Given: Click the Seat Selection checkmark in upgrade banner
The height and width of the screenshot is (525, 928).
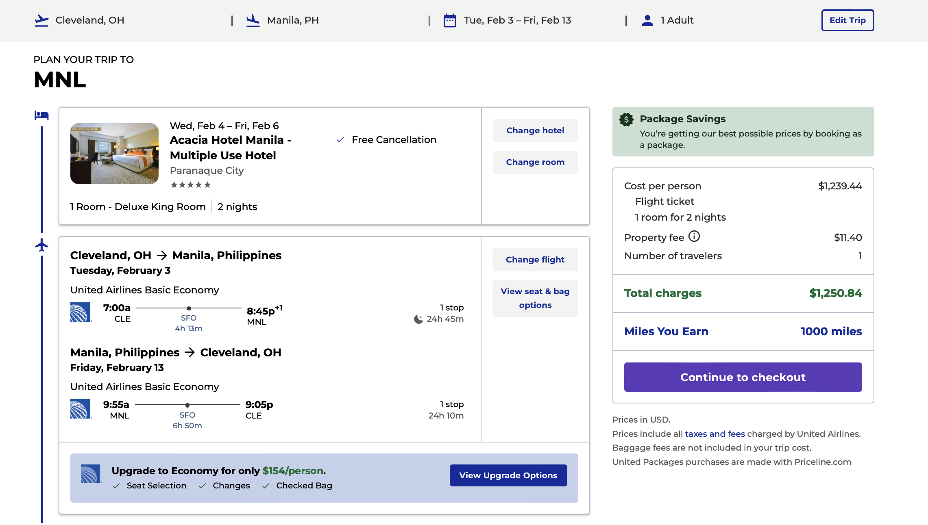Looking at the screenshot, I should [116, 486].
